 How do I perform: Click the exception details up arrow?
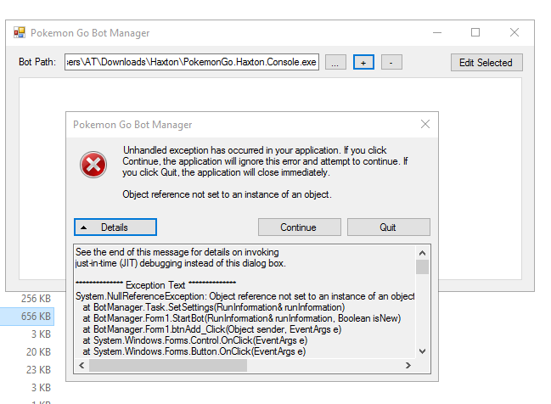(x=423, y=253)
